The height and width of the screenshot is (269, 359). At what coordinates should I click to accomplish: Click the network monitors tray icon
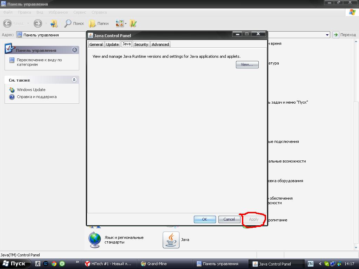pos(333,264)
